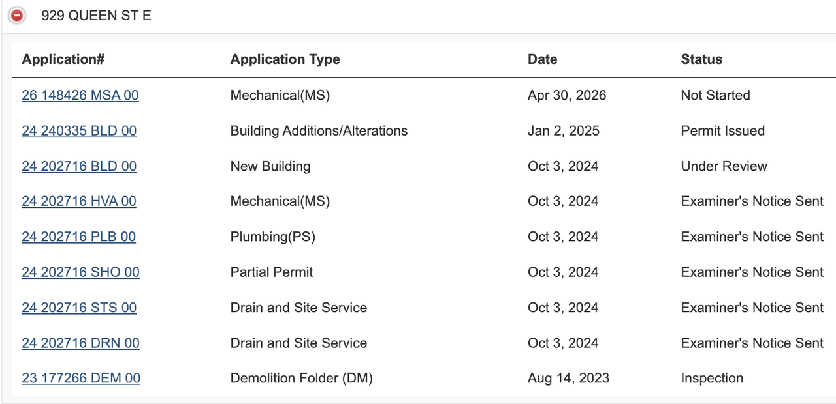Open application 24 202716 SHO 00
The height and width of the screenshot is (404, 836).
point(81,272)
